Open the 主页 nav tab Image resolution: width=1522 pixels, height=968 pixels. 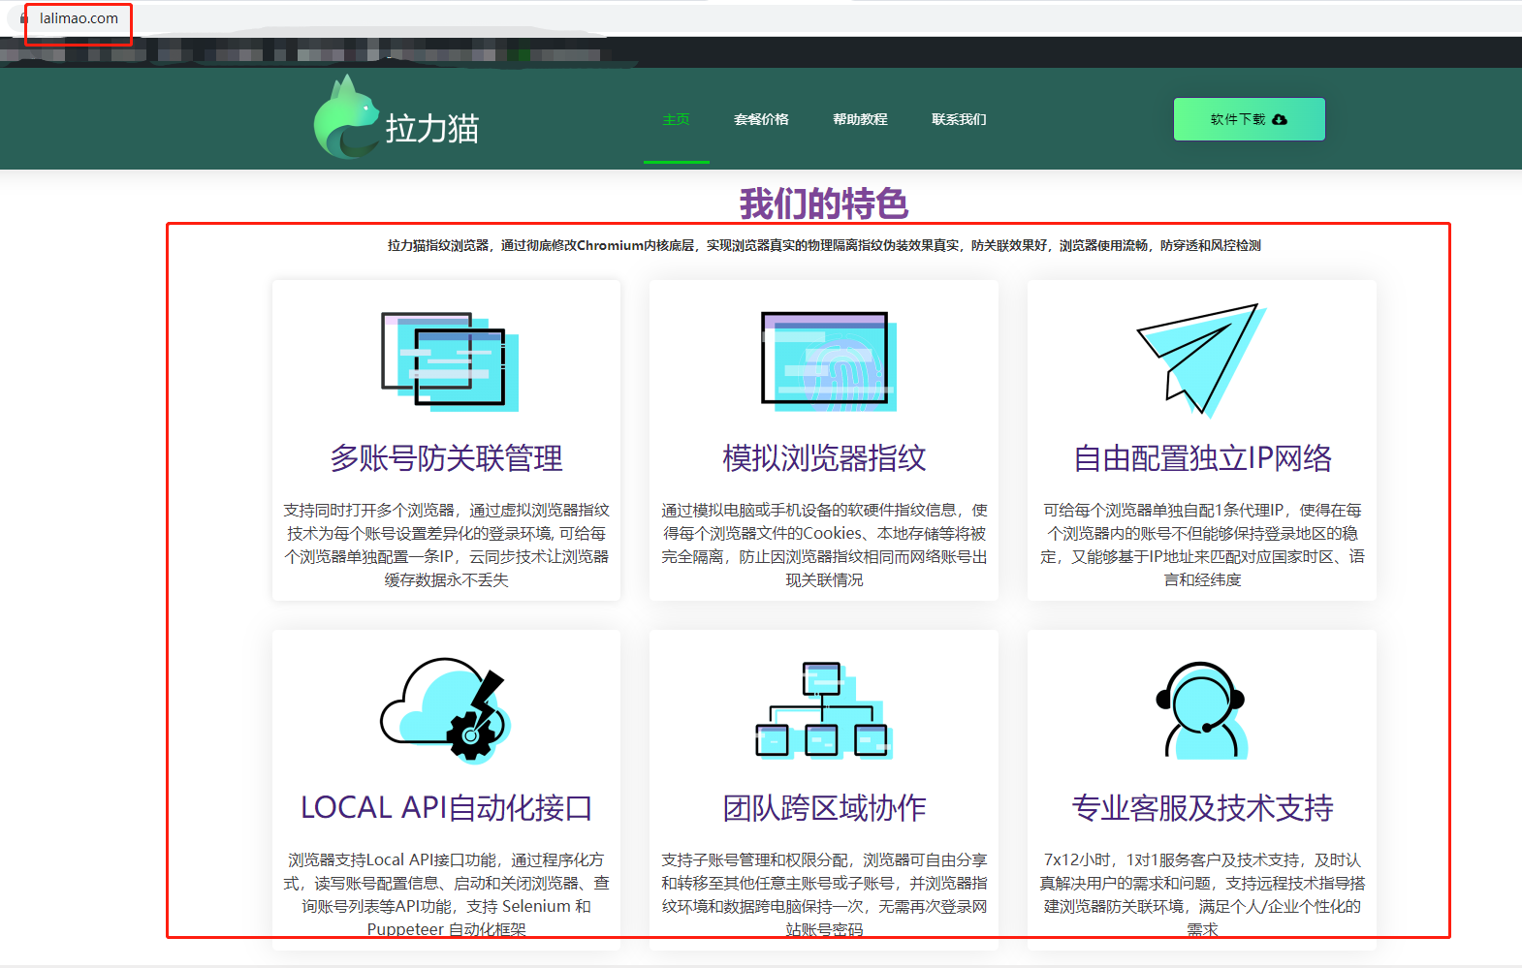(x=676, y=119)
